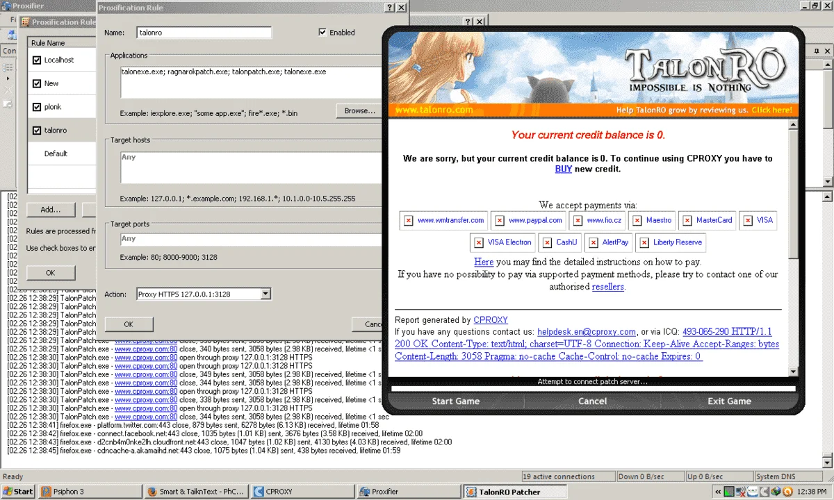Click the Rule Name column header
The width and height of the screenshot is (834, 500).
pyautogui.click(x=63, y=43)
